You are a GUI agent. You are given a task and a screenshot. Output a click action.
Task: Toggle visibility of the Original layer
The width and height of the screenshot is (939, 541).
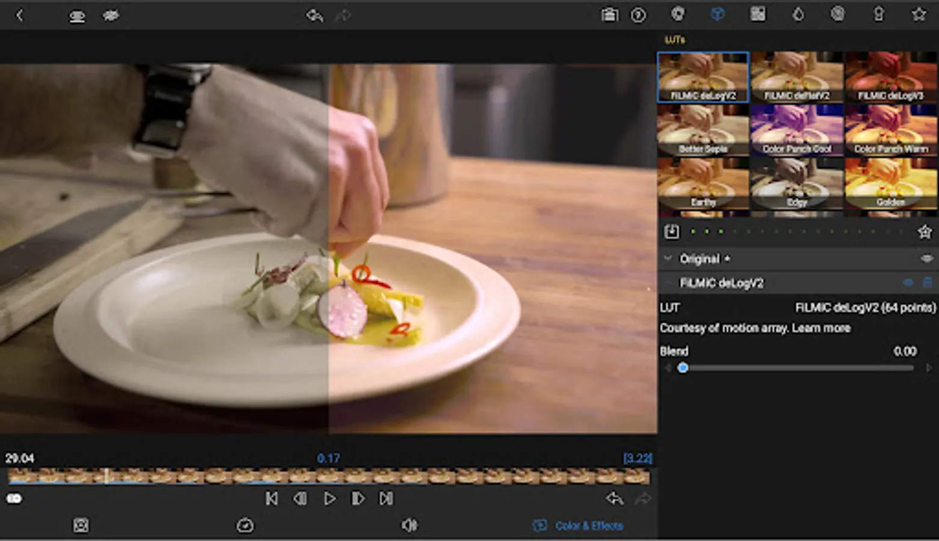pyautogui.click(x=926, y=258)
